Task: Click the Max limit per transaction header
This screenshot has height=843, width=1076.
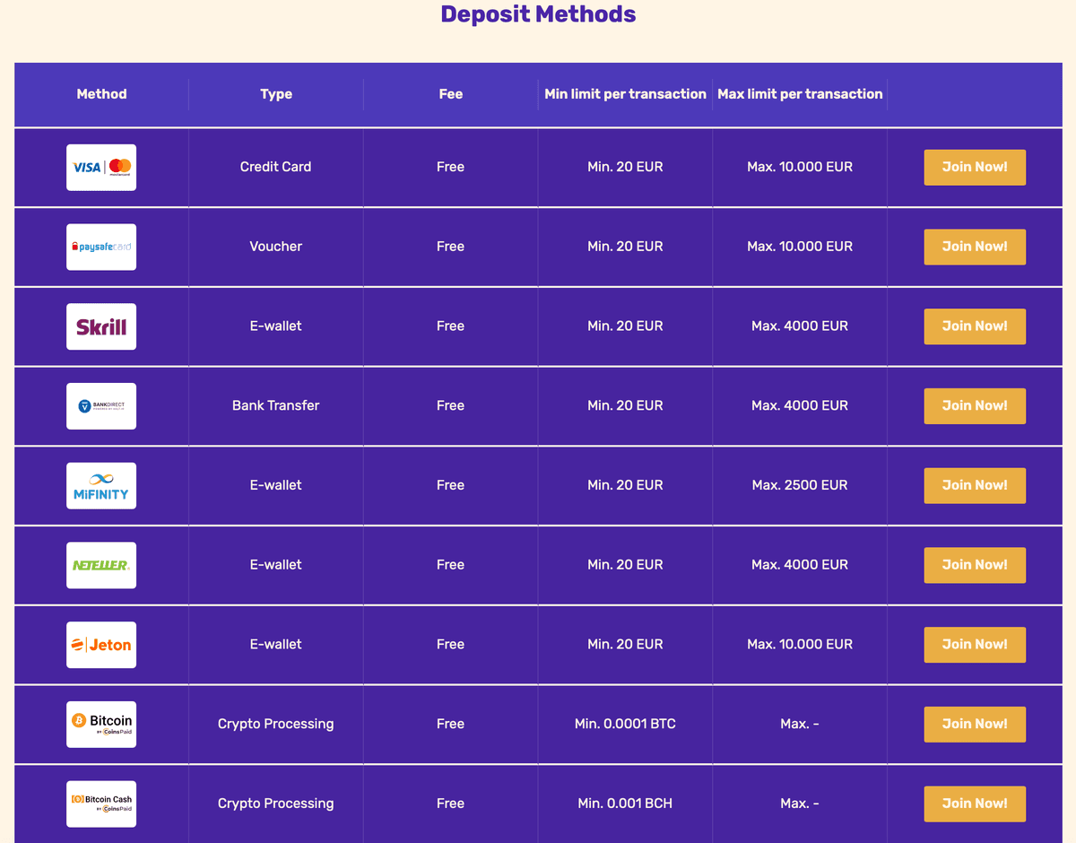Action: click(x=799, y=93)
